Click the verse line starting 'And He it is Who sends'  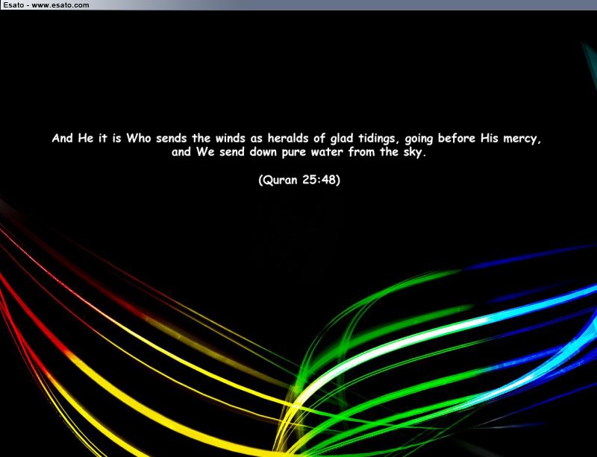pyautogui.click(x=296, y=138)
